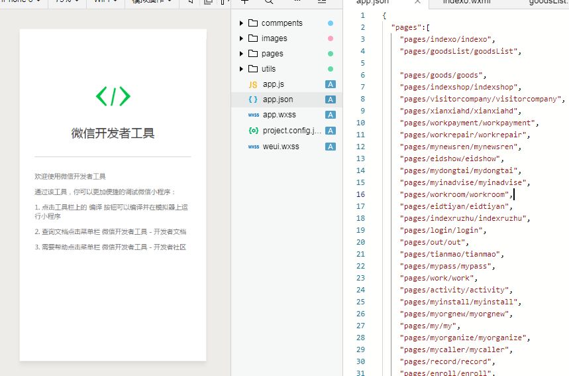The width and height of the screenshot is (569, 376).
Task: Click the 开发者文档 tip in simulator
Action: [x=111, y=232]
